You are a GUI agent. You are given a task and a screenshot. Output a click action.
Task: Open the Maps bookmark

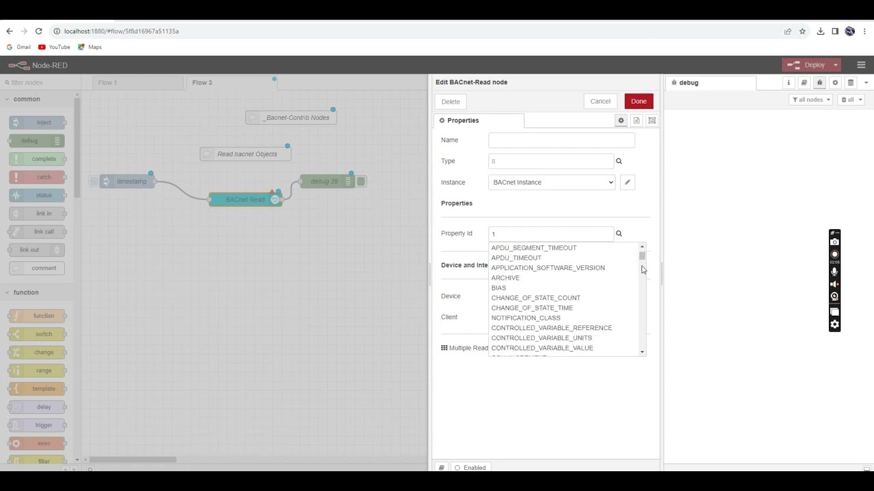(x=89, y=47)
